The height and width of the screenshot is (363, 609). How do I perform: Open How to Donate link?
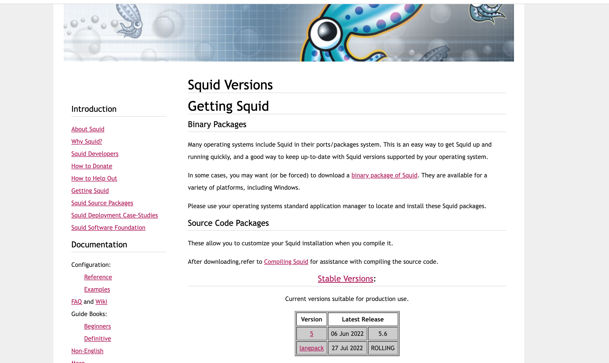coord(92,166)
